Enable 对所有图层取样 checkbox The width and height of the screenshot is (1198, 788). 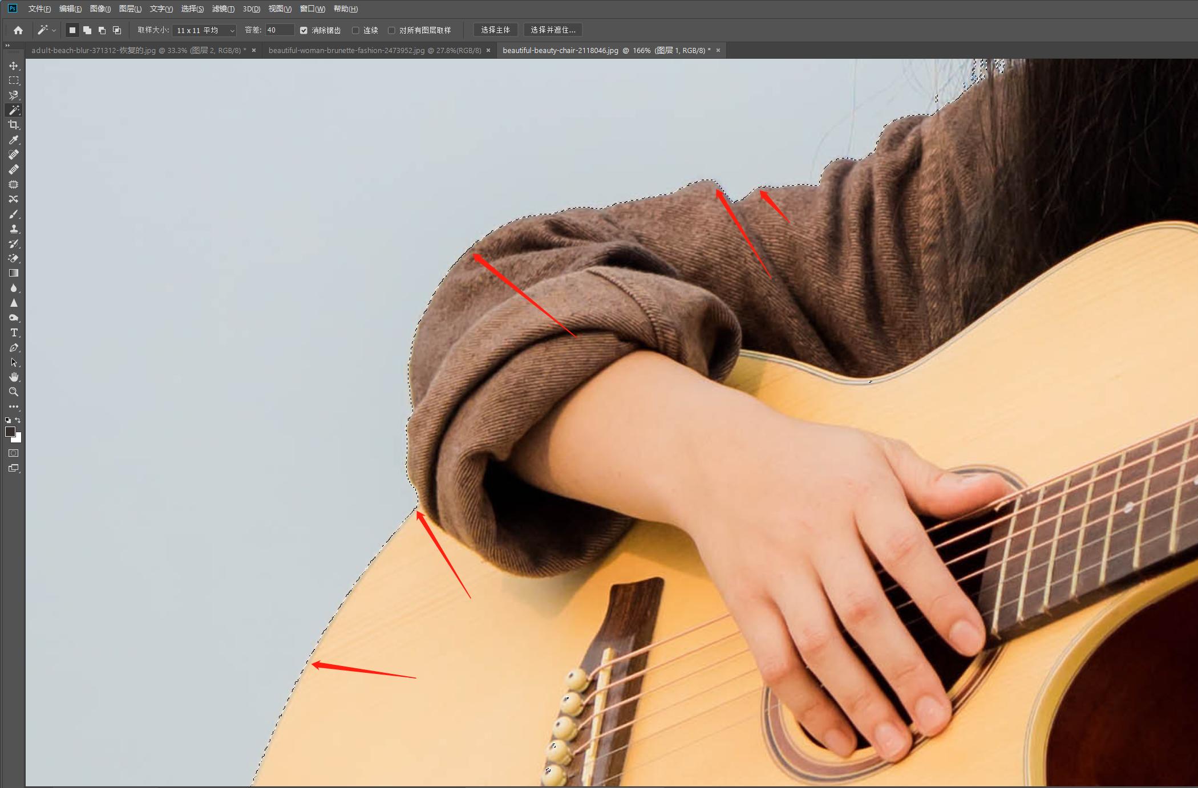[391, 30]
